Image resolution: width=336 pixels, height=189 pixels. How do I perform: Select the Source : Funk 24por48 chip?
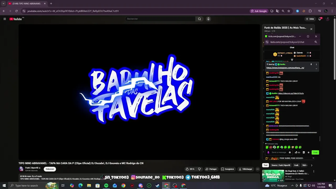pyautogui.click(x=281, y=165)
